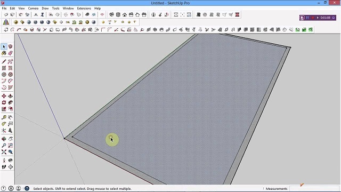
Task: Pause the screen recording
Action: click(307, 18)
